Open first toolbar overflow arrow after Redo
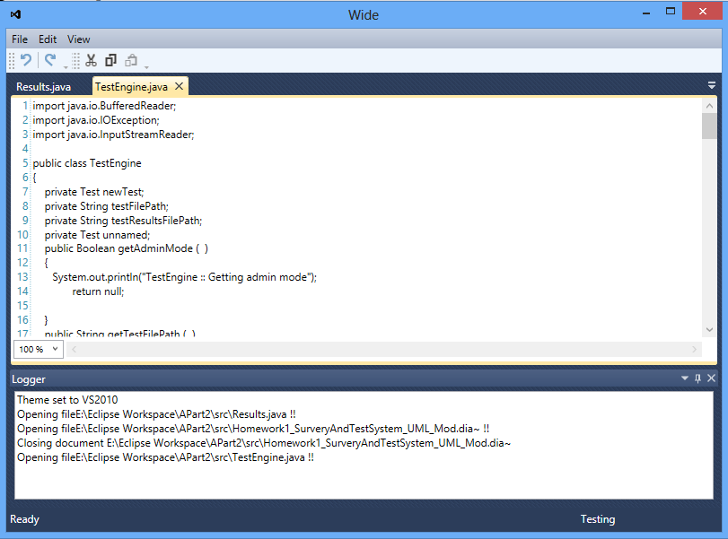The width and height of the screenshot is (728, 539). coord(66,68)
